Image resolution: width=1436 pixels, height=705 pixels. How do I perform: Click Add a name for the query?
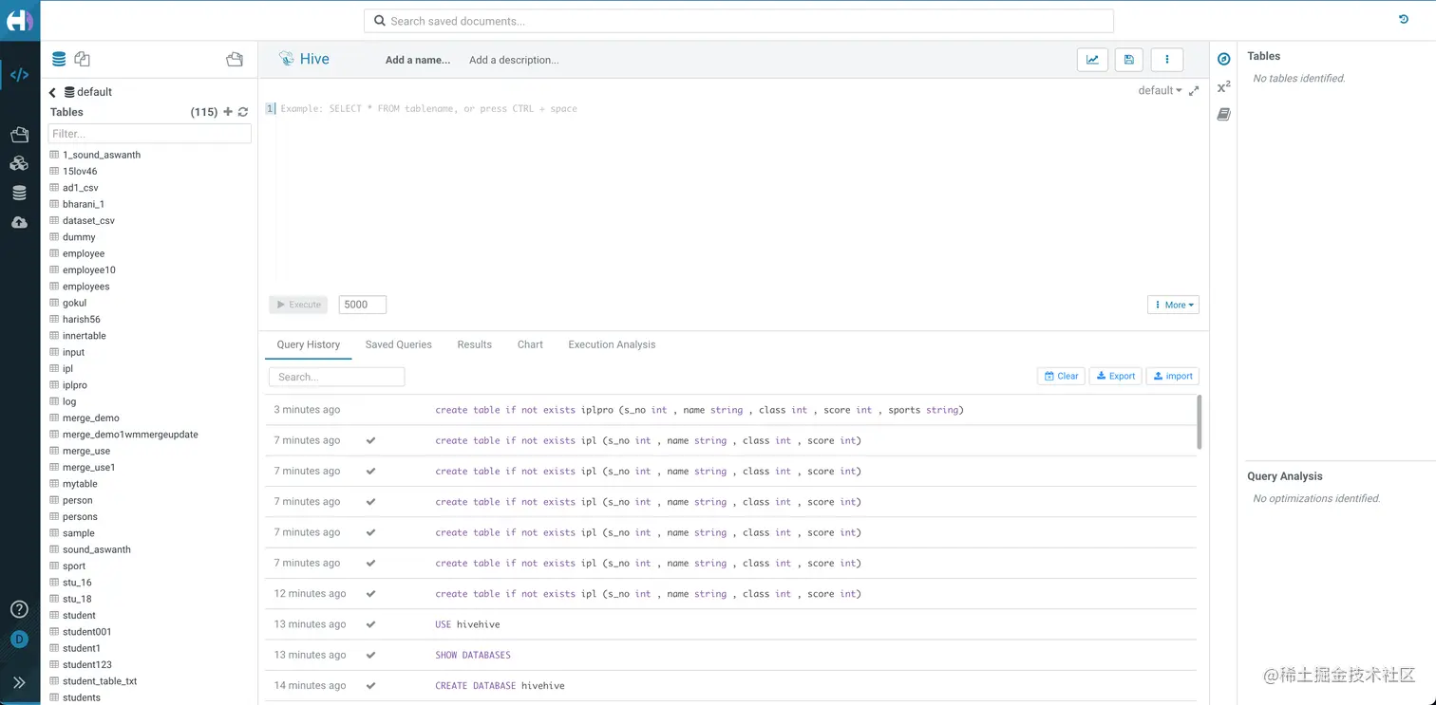[418, 60]
